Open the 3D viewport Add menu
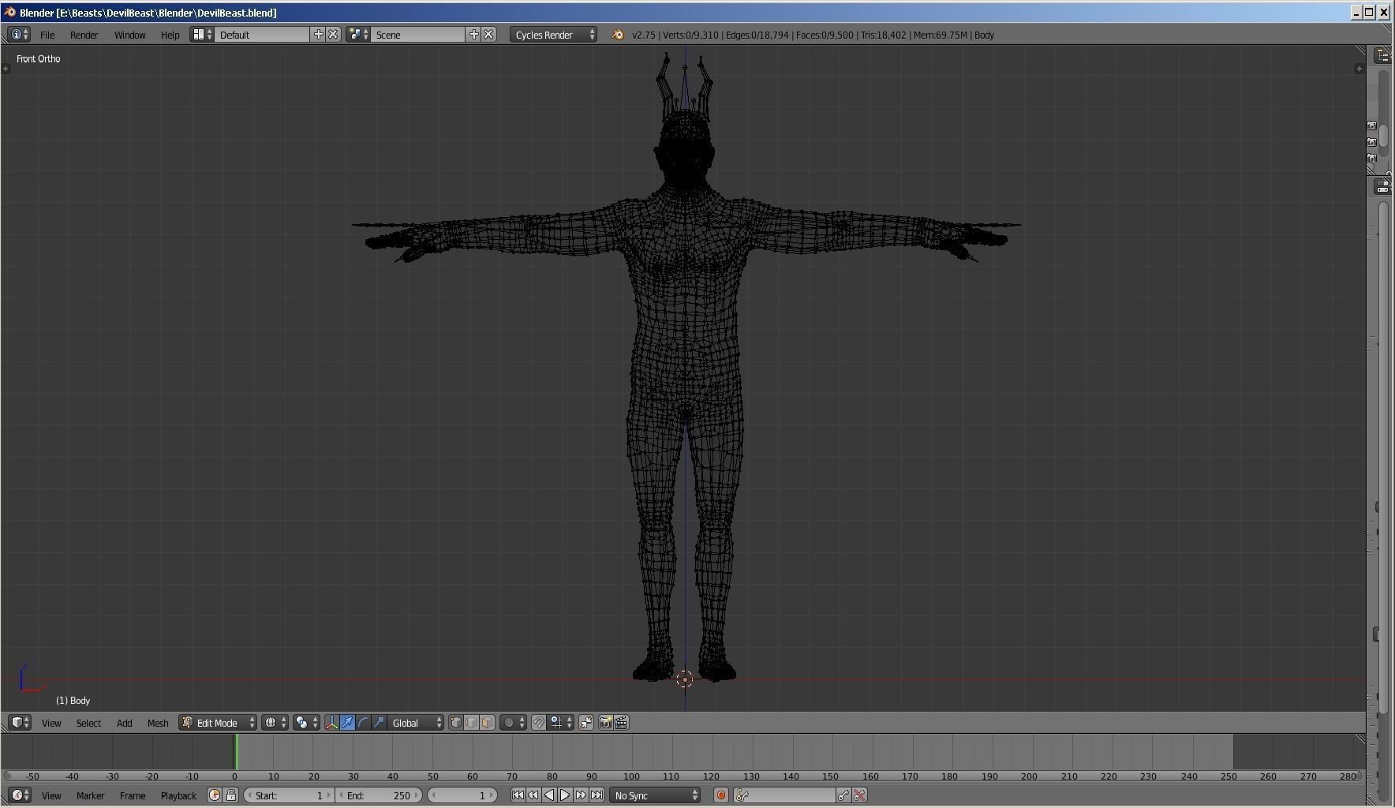This screenshot has width=1395, height=808. (124, 723)
